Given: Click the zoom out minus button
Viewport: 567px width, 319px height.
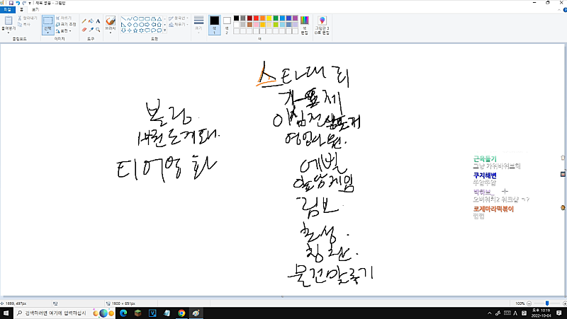Looking at the screenshot, I should (x=529, y=303).
